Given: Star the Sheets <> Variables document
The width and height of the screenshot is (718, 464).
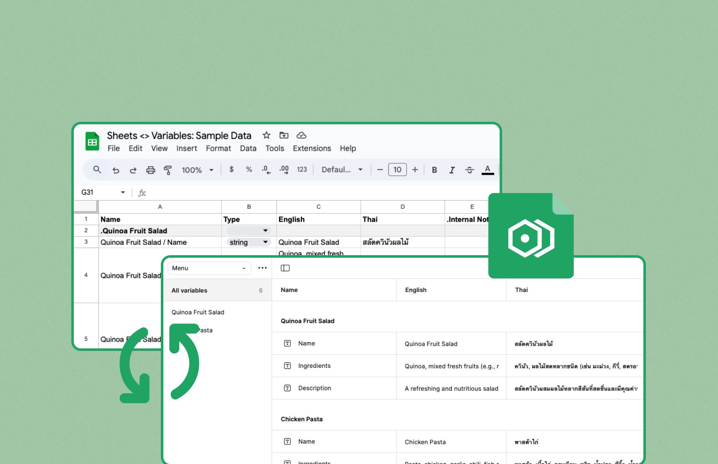Looking at the screenshot, I should [x=267, y=135].
